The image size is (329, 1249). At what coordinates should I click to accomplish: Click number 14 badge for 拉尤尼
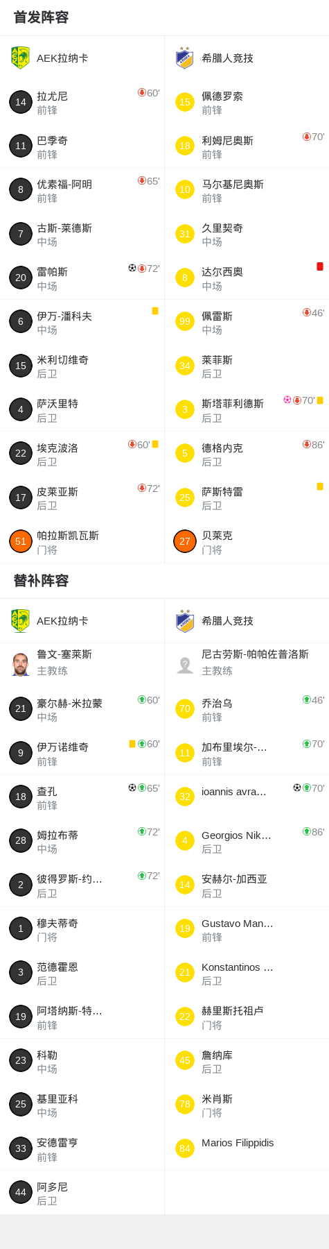[x=21, y=102]
